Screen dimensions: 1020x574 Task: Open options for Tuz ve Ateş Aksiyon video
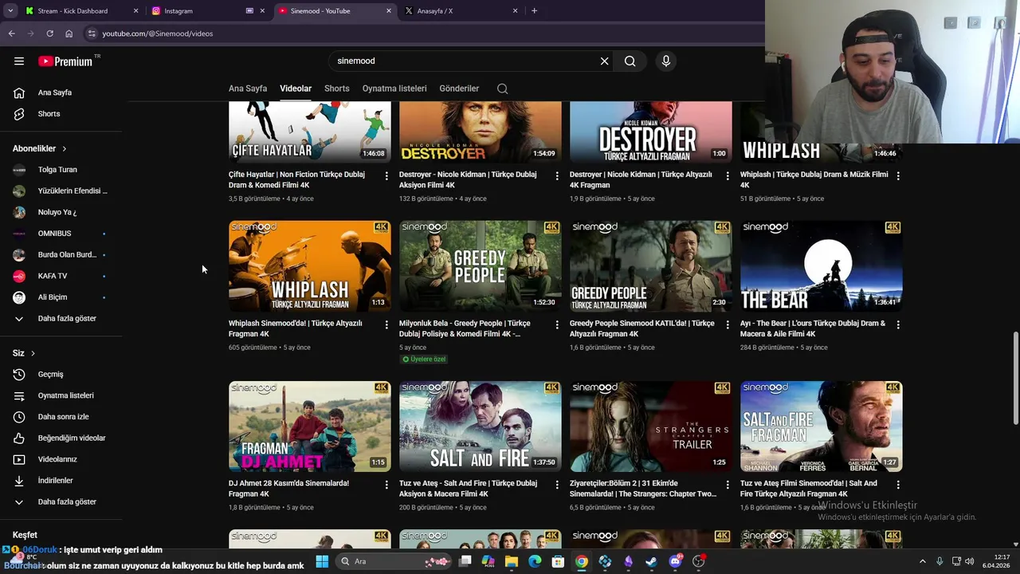(557, 484)
